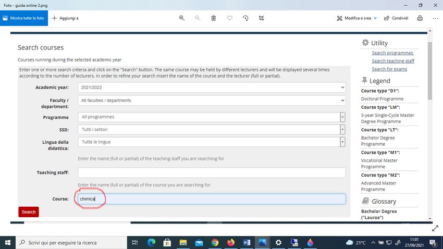Print the photo
Screen dimensions: 443x249
[x=420, y=18]
